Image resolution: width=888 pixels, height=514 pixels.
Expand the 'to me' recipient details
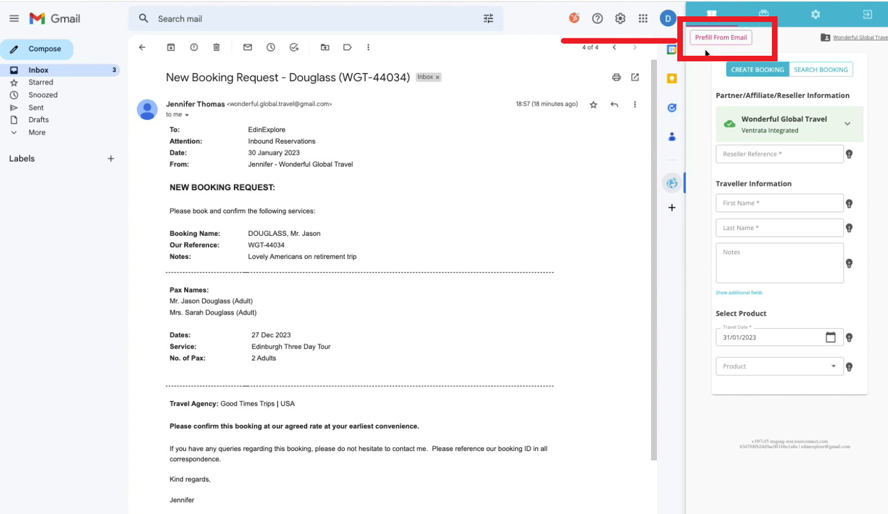[187, 115]
